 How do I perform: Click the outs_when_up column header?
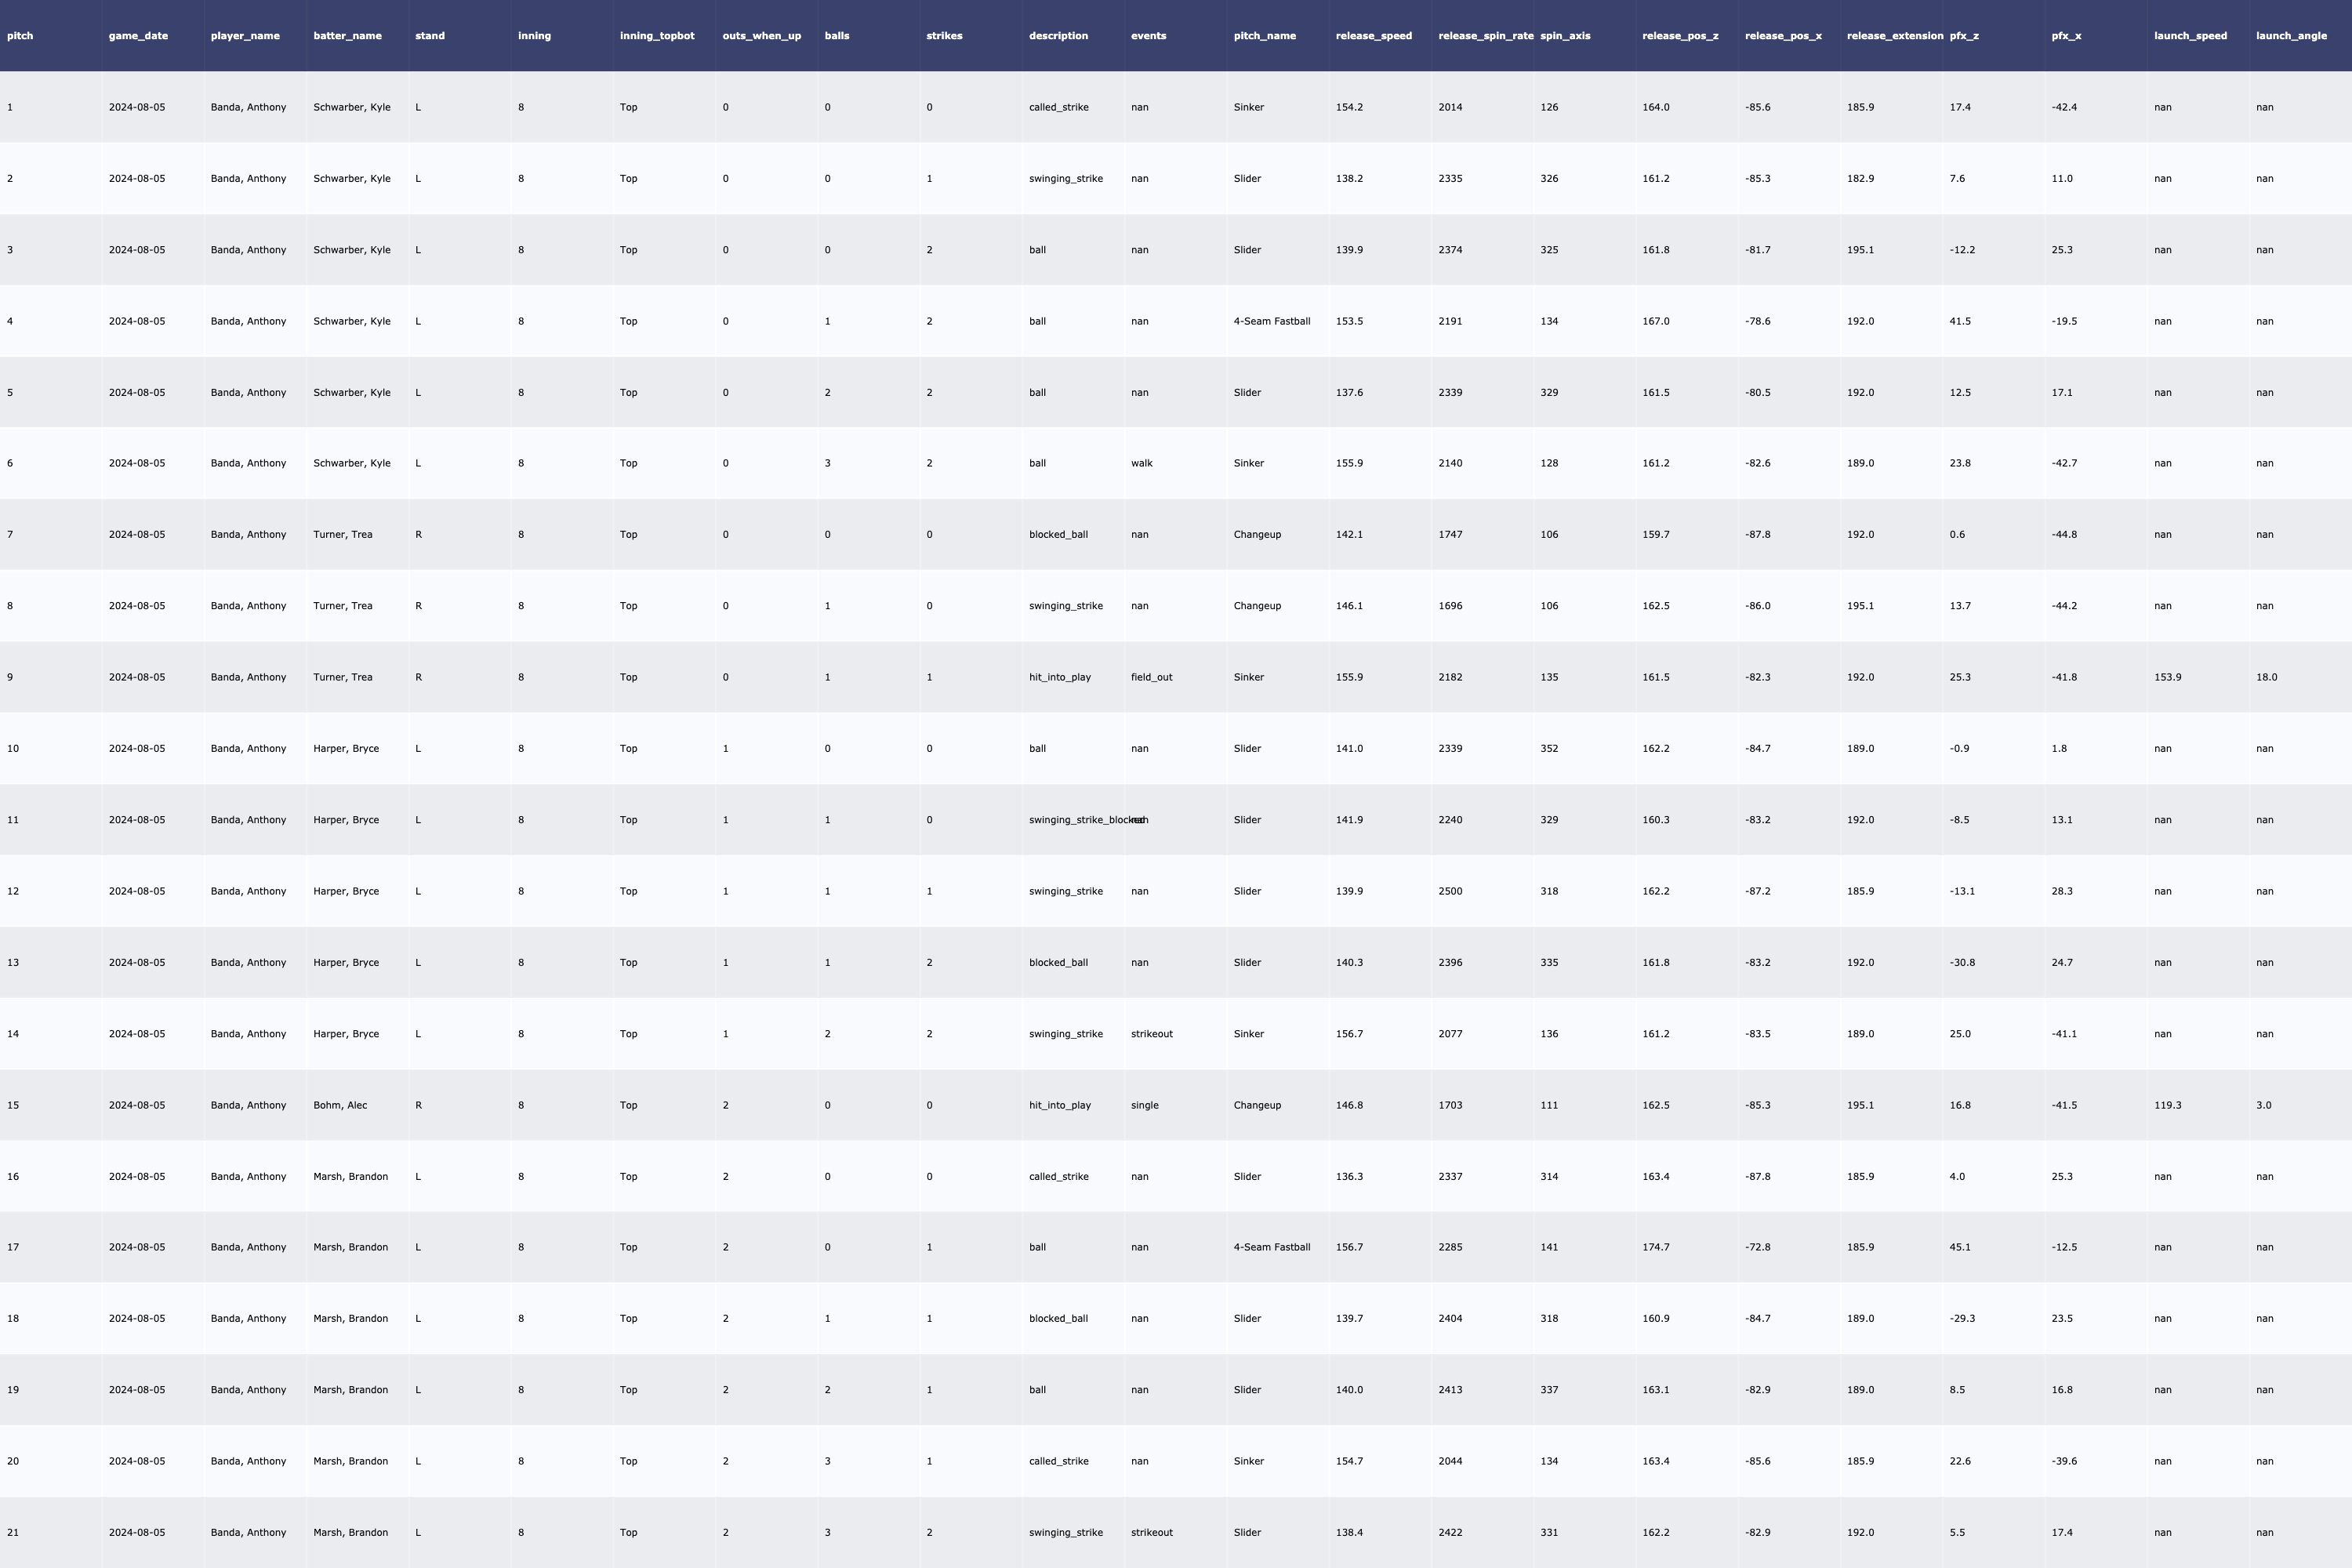tap(761, 36)
